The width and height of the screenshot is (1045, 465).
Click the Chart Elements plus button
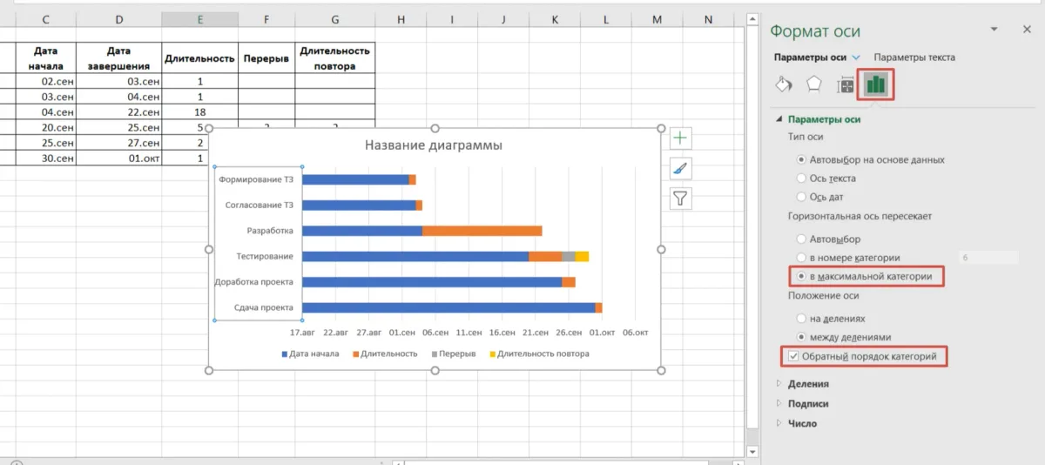pos(681,138)
